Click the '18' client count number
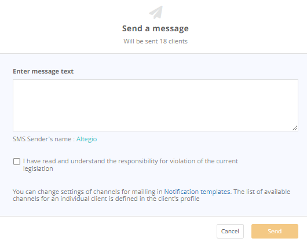Viewport: 307px width, 242px height. 163,41
